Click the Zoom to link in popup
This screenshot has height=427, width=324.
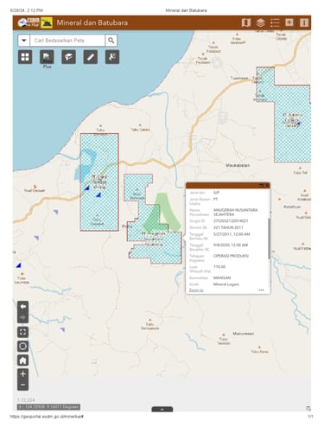[x=196, y=290]
